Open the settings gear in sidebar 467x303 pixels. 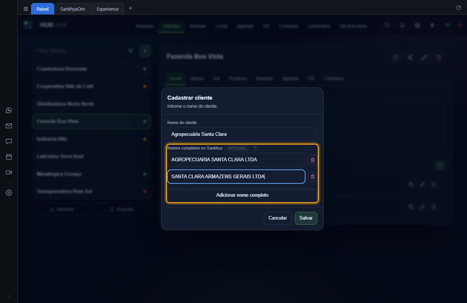(9, 193)
